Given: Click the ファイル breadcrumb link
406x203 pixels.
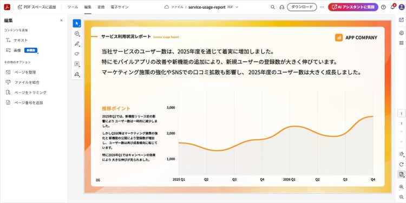Looking at the screenshot, I should 177,7.
